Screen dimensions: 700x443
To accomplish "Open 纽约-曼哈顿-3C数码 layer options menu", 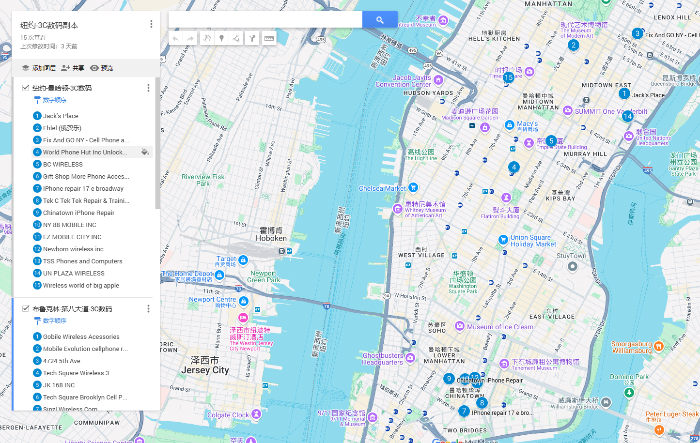I will [x=148, y=88].
